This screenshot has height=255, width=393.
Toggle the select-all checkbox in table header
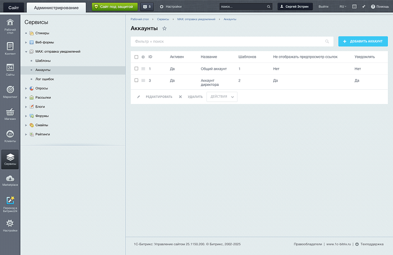tap(136, 57)
